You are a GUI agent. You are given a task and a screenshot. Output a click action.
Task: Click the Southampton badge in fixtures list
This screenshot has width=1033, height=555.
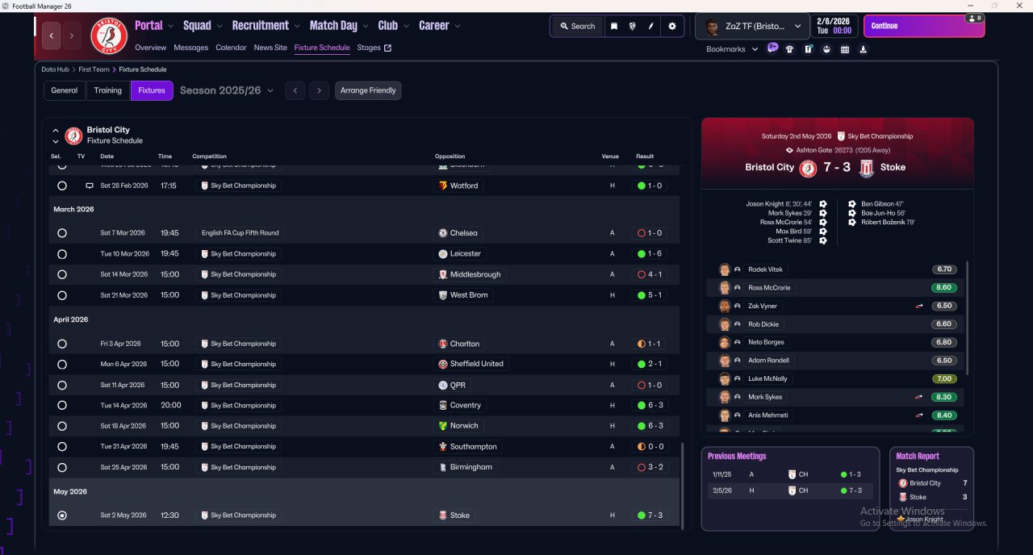443,446
